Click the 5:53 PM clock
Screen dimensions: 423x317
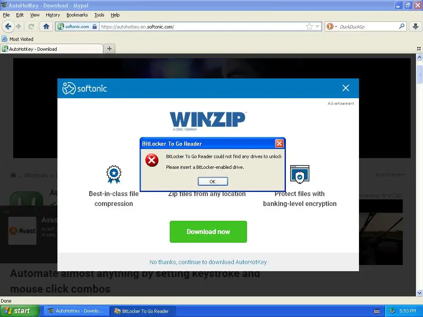click(x=407, y=311)
